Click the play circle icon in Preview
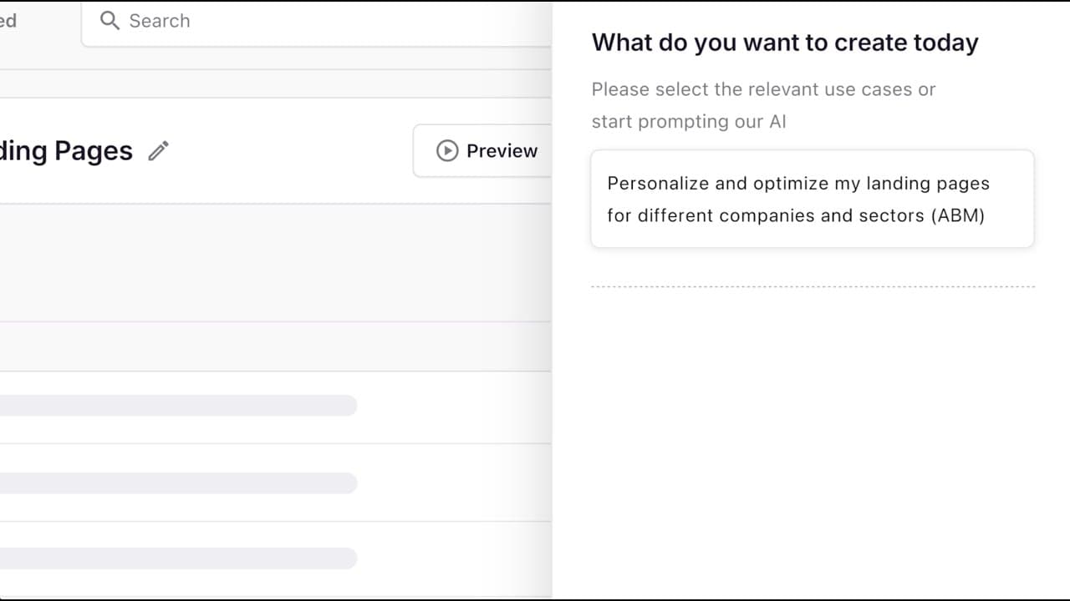The height and width of the screenshot is (601, 1070). click(447, 151)
